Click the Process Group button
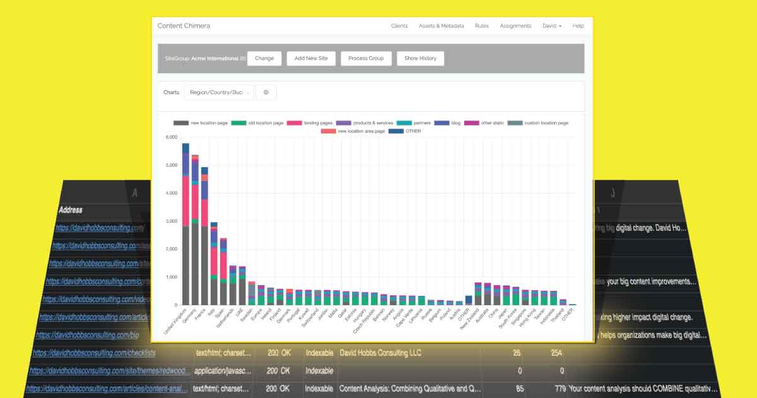 [x=366, y=58]
